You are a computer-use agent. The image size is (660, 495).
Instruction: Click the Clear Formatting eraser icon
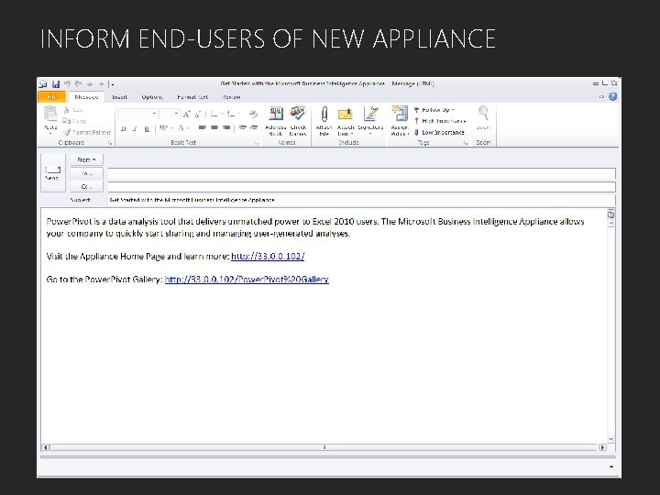(253, 114)
